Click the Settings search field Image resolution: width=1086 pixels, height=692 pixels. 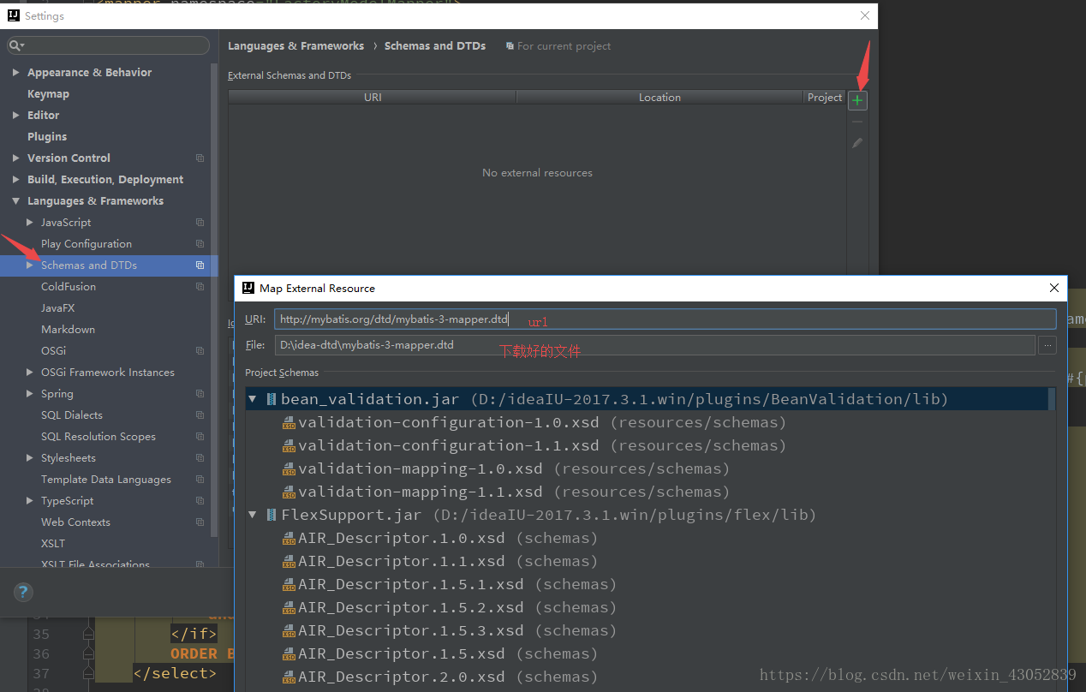108,45
